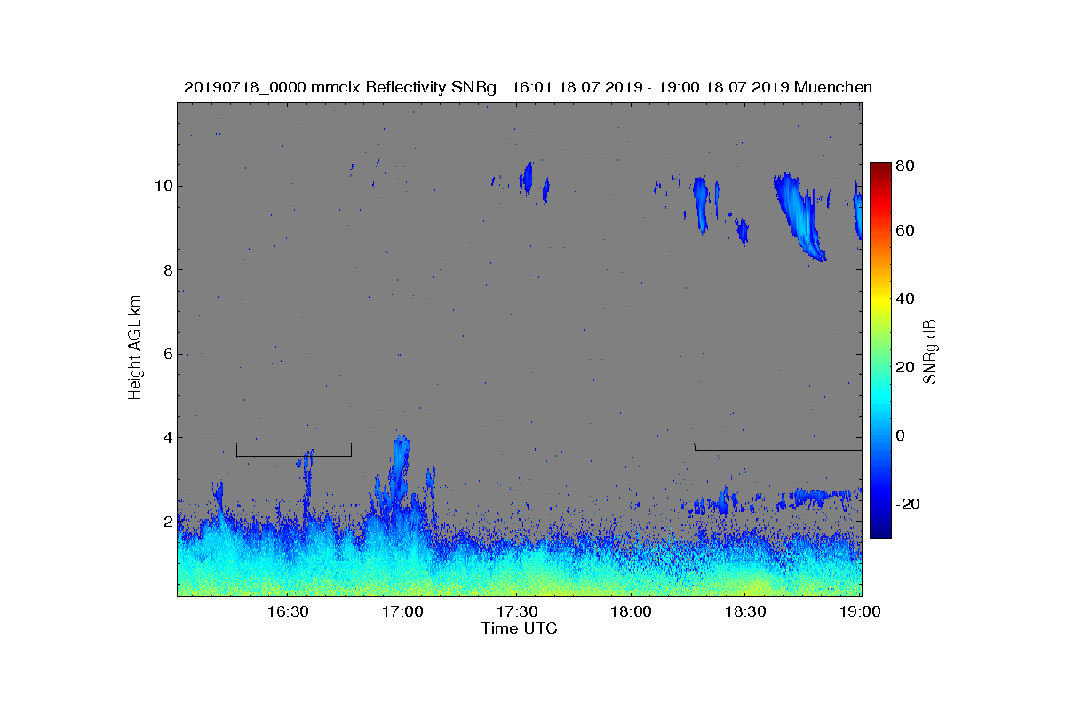
Task: Click the 17:00 time tick label
Action: click(402, 611)
